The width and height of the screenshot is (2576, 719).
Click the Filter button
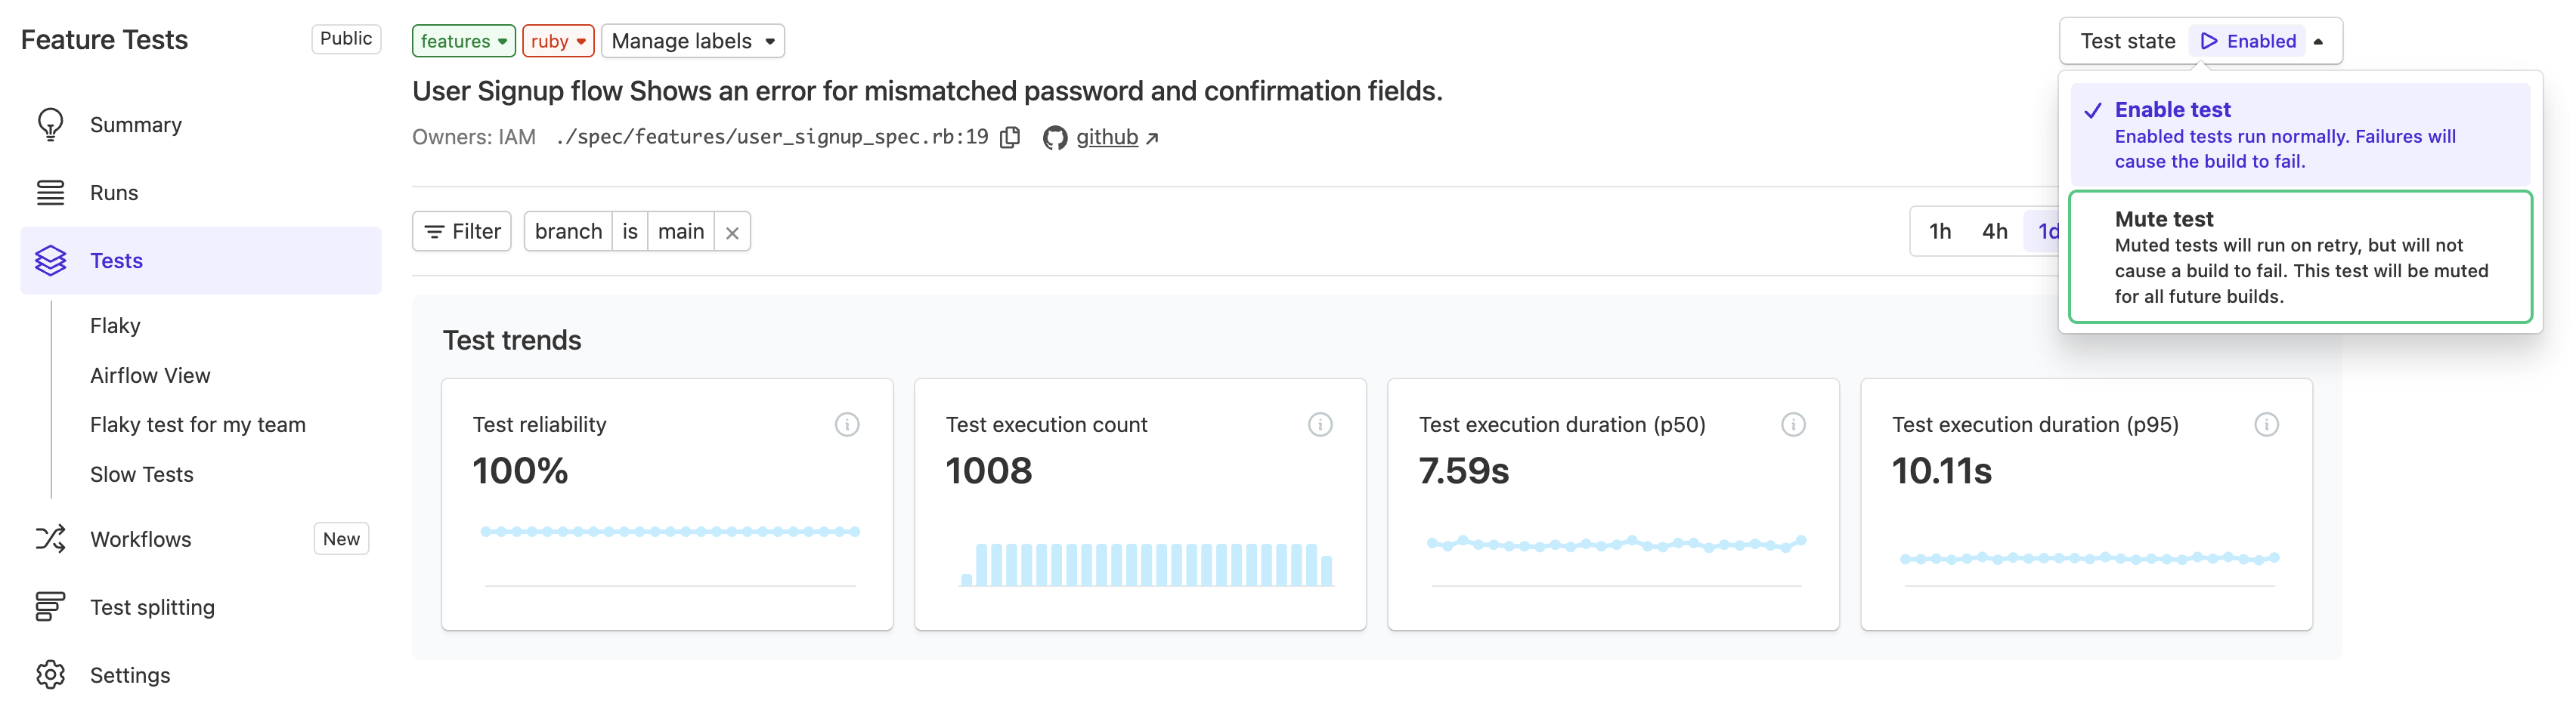(x=462, y=232)
